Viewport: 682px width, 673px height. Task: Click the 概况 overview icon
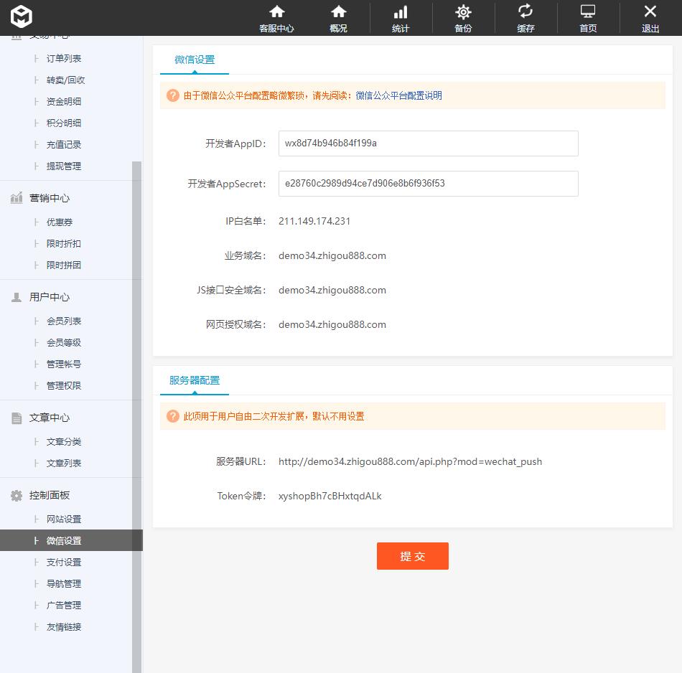337,18
